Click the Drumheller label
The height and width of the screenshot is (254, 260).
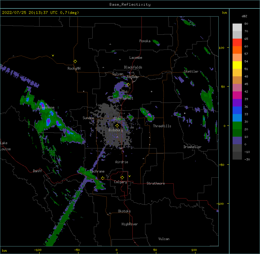pos(192,147)
